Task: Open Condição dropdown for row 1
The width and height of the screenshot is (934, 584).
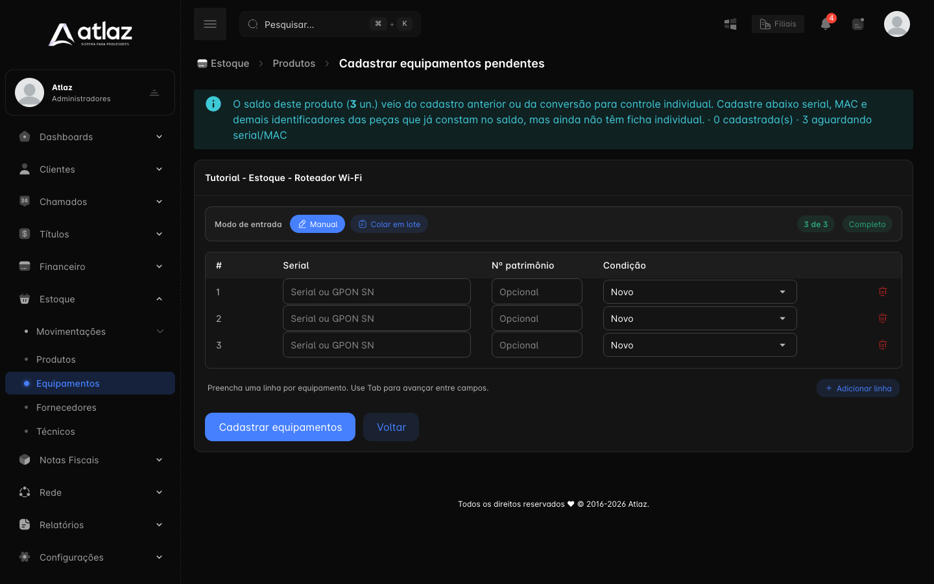Action: pos(700,292)
